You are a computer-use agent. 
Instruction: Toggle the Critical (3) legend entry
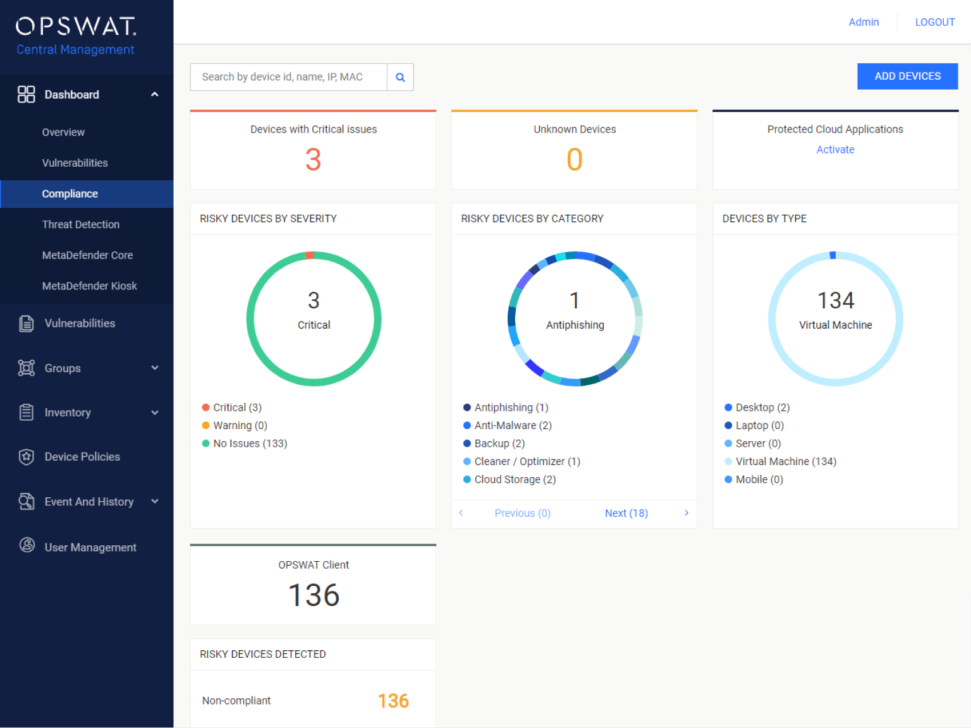[x=231, y=407]
